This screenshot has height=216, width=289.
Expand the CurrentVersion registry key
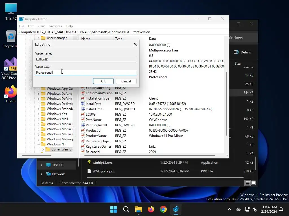tap(43, 149)
